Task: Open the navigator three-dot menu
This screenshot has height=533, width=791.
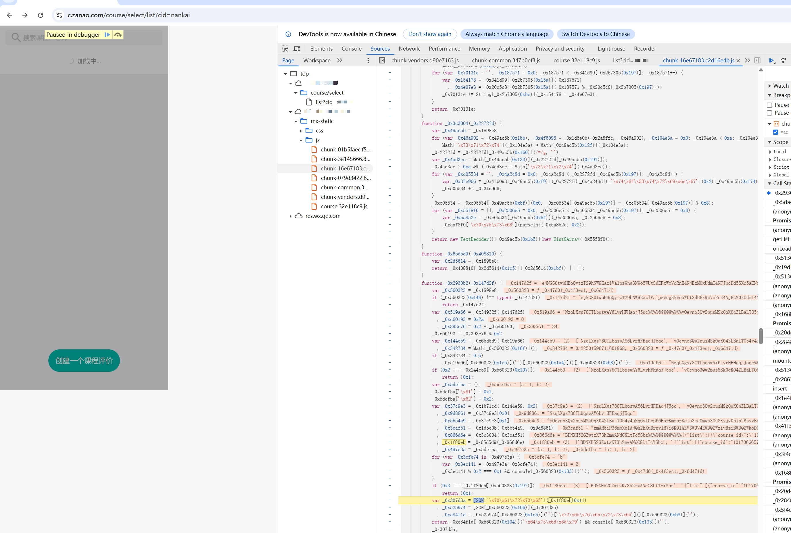Action: (368, 61)
